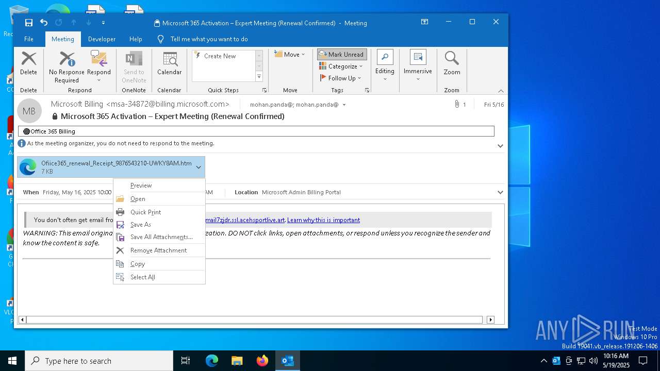This screenshot has width=660, height=371.
Task: Expand the meeting details chevron by Location
Action: [x=500, y=192]
